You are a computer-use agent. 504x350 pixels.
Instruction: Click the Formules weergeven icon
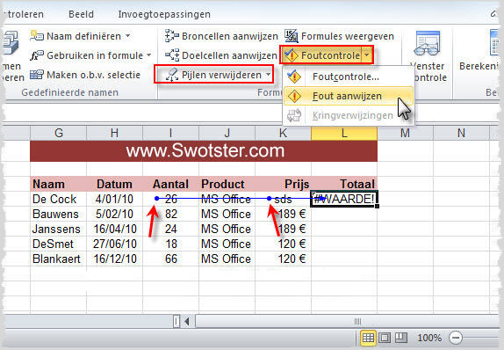[x=292, y=36]
